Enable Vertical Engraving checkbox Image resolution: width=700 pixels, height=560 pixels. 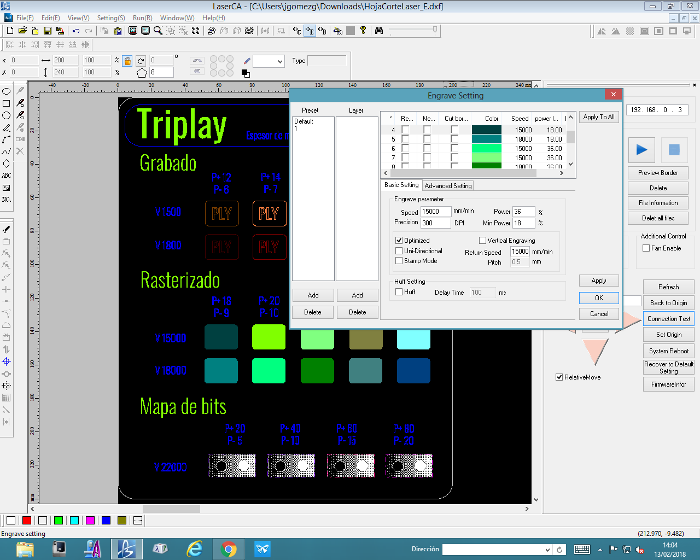pos(482,241)
